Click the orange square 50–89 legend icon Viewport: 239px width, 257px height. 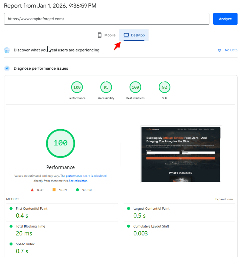pyautogui.click(x=54, y=190)
